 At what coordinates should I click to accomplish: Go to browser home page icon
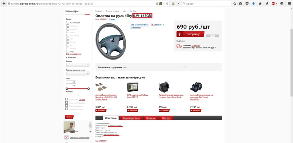pos(260,4)
